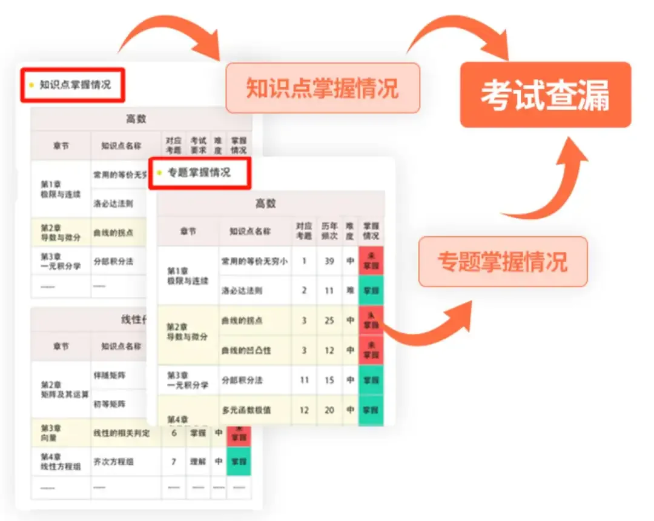Click 章节 header in front 专题 table
Viewport: 654px width, 521px height.
[x=188, y=231]
